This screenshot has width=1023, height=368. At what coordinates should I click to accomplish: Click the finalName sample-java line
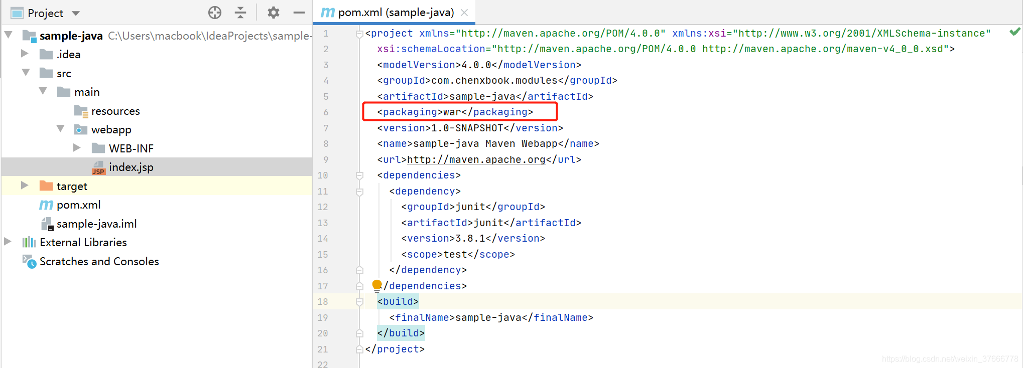tap(491, 317)
